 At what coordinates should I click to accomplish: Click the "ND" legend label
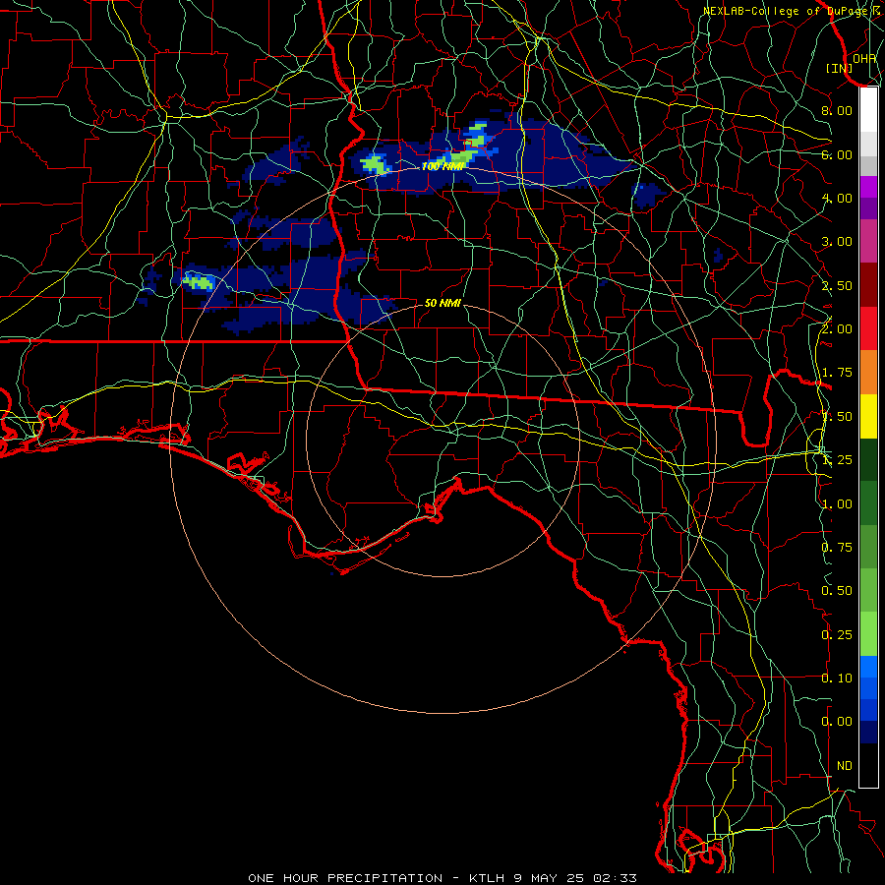click(845, 766)
